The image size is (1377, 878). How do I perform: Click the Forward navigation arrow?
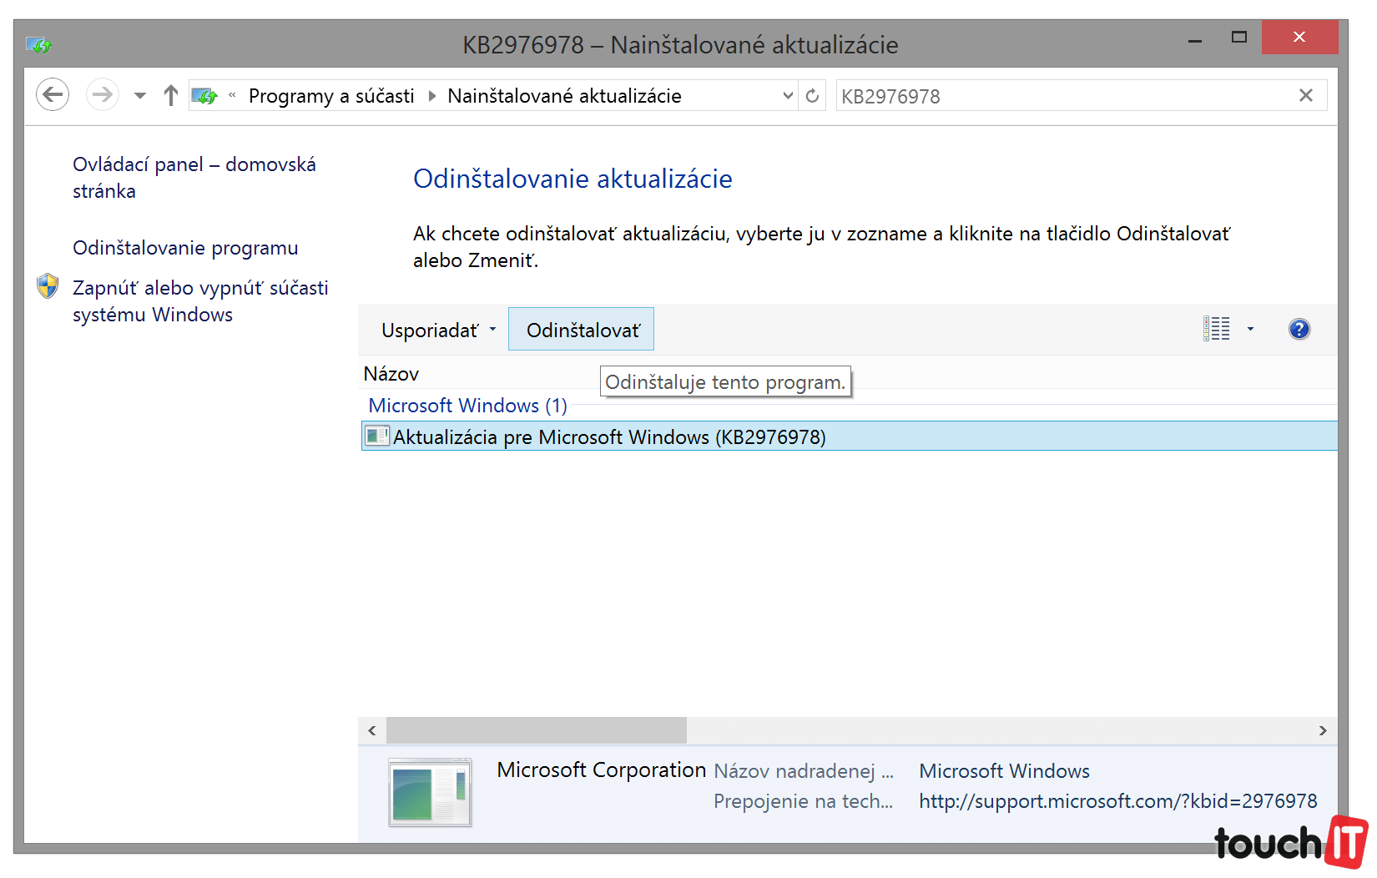click(102, 95)
